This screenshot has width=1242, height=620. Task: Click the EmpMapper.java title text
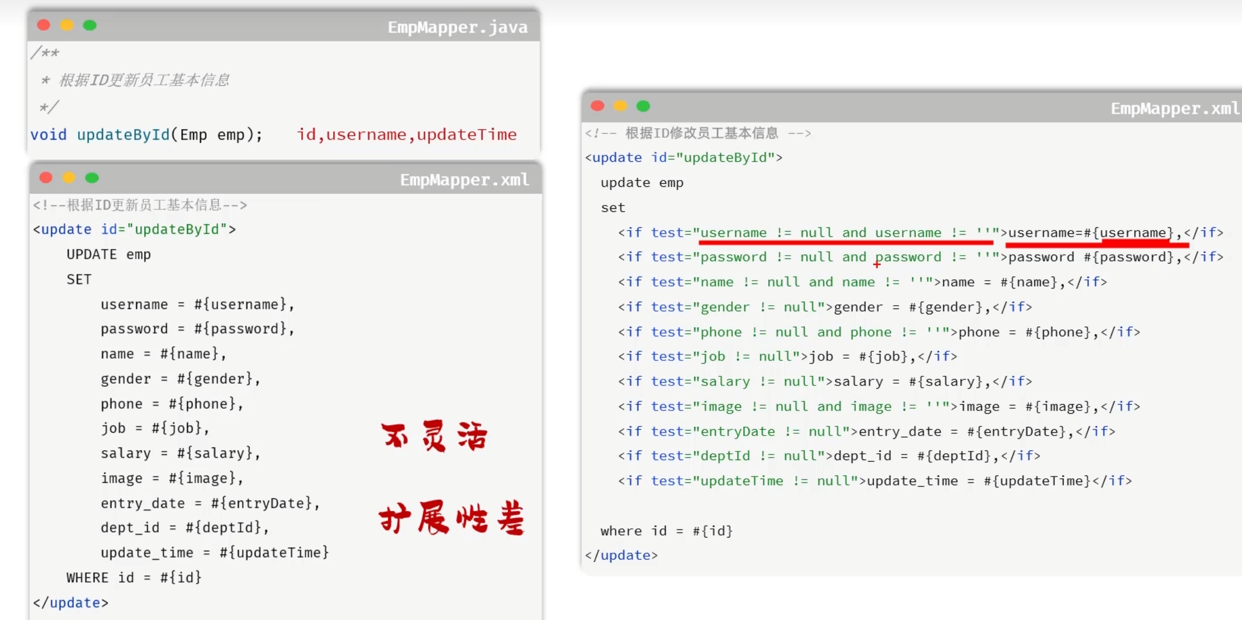click(457, 27)
